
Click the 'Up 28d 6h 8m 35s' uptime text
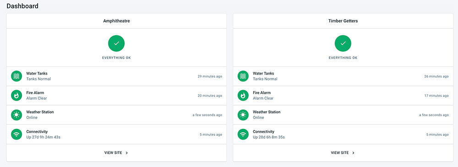(x=269, y=137)
